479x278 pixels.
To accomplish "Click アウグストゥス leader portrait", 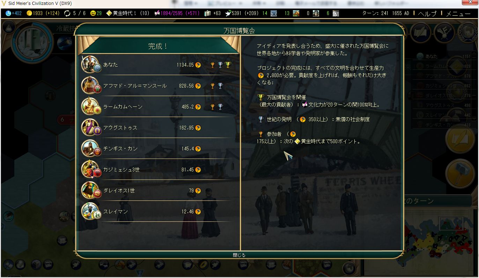I will [91, 127].
